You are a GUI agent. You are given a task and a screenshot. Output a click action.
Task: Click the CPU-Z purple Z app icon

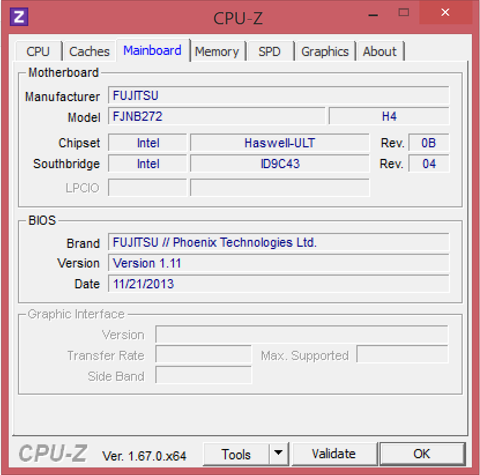[19, 17]
